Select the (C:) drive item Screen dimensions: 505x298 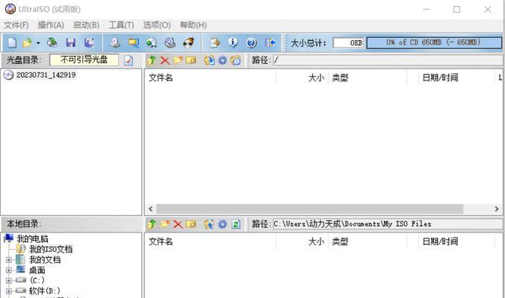click(37, 281)
